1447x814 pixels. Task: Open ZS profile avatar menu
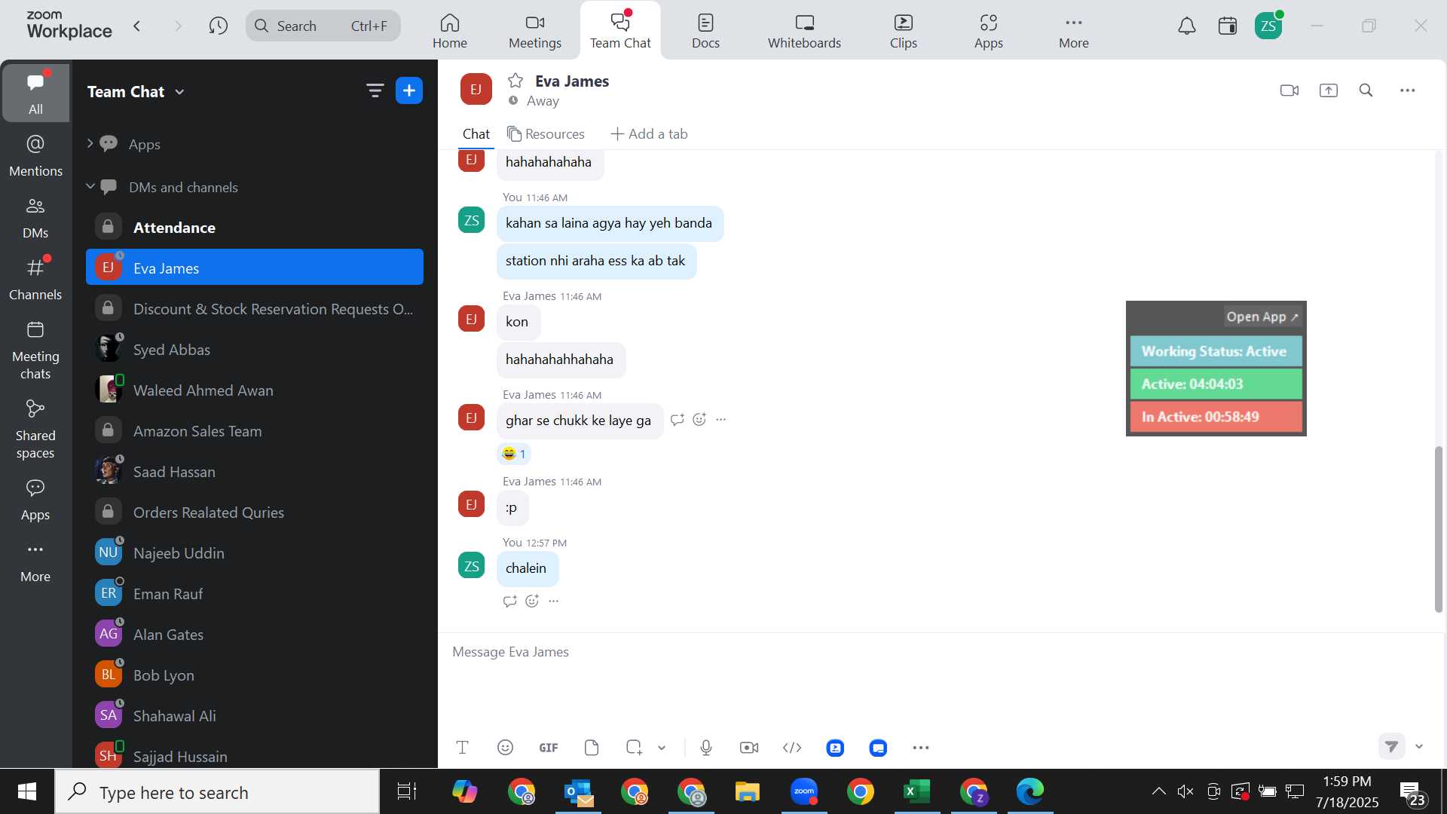click(x=1268, y=26)
